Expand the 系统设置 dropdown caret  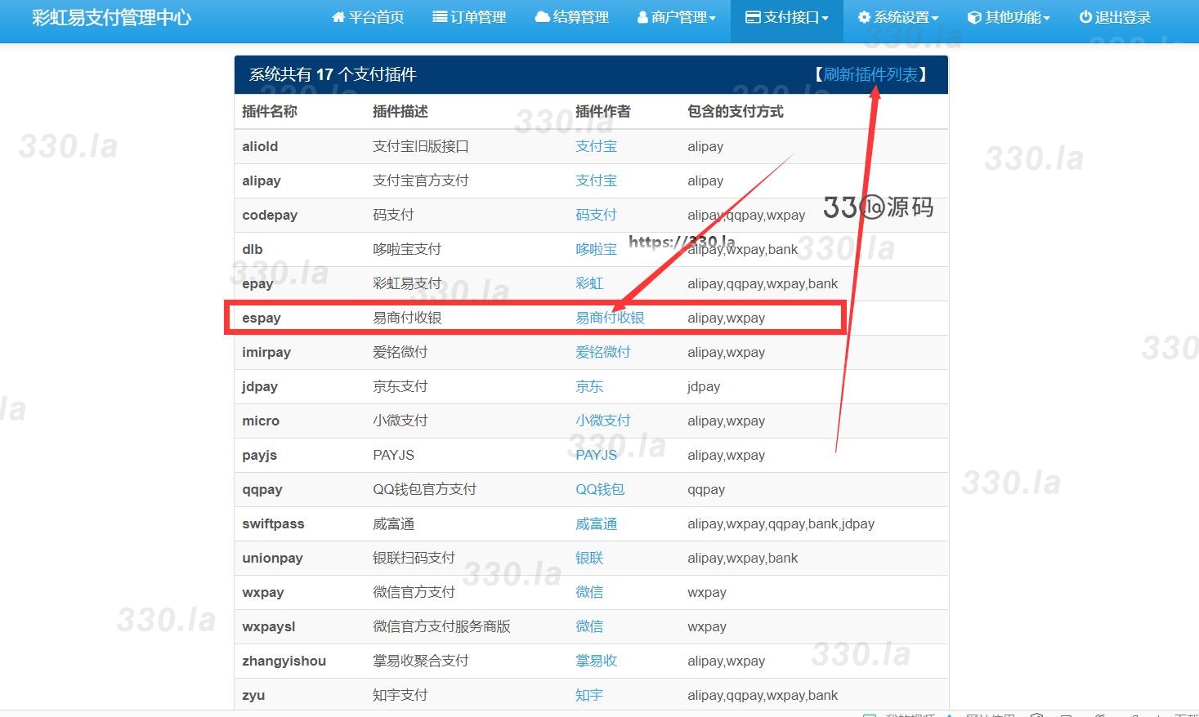[x=935, y=18]
